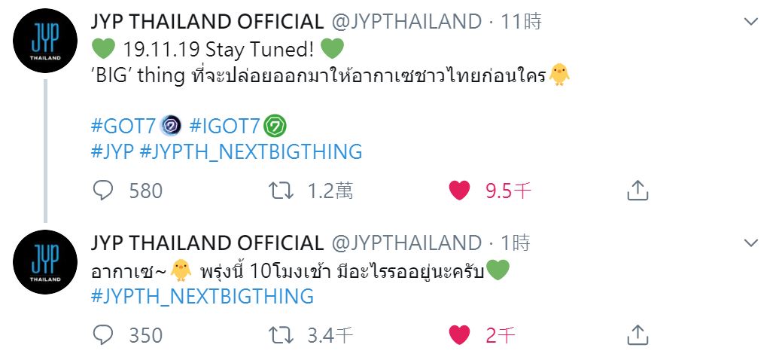Open the #GOT7 hashtag
The image size is (779, 357).
123,127
